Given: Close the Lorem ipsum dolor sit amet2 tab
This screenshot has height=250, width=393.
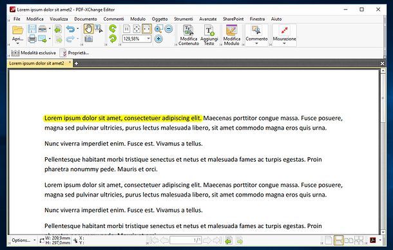Looking at the screenshot, I should 70,63.
